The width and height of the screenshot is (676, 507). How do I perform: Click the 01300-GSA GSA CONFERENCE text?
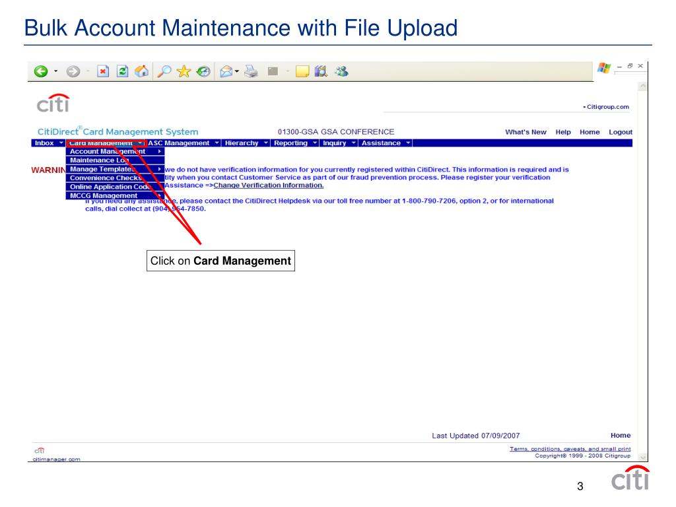[336, 132]
